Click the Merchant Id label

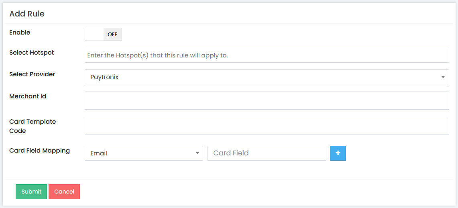click(28, 96)
